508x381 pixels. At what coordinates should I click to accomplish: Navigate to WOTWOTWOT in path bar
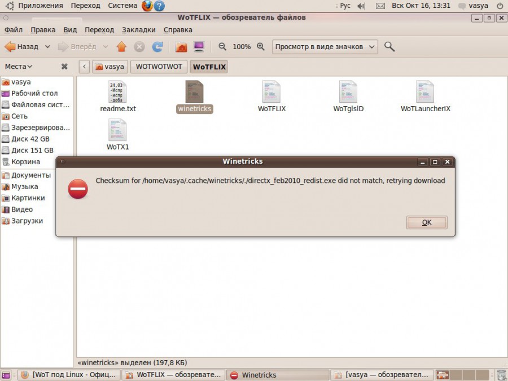pos(159,67)
